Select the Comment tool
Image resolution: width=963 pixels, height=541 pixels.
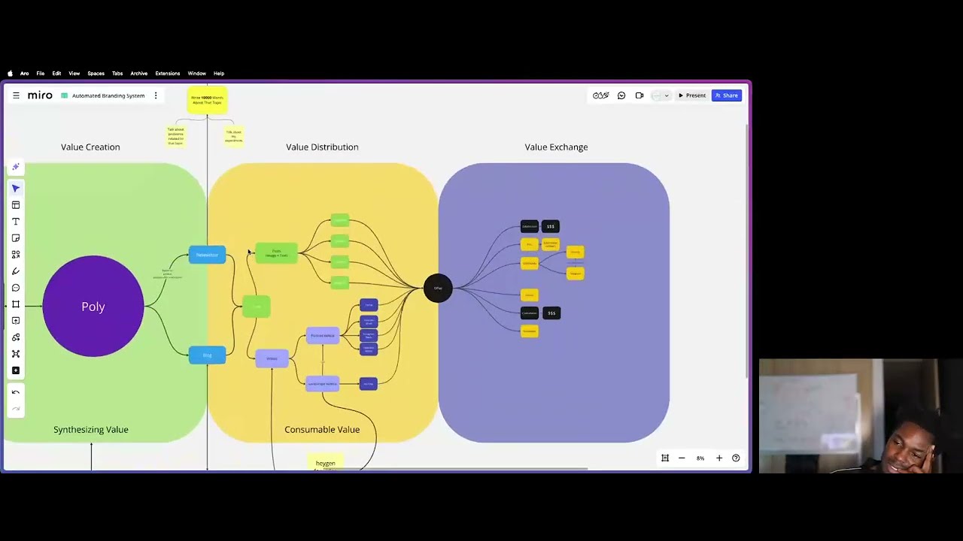coord(16,288)
